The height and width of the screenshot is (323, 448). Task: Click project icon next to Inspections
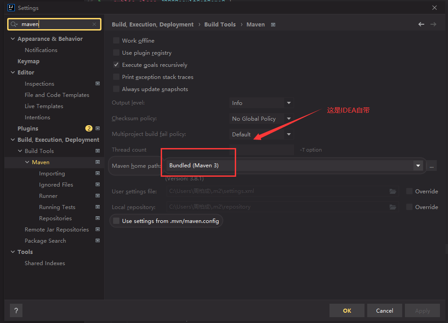(x=98, y=84)
